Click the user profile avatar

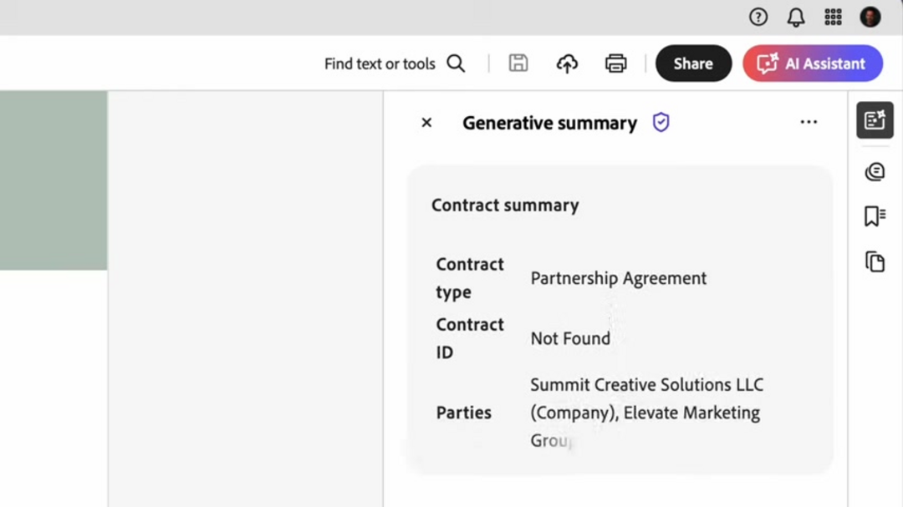point(870,17)
